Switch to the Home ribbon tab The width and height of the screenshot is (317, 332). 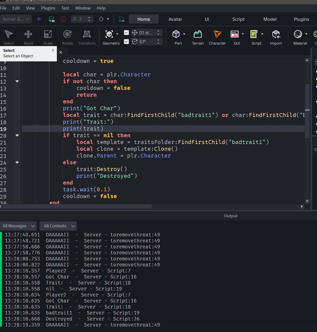click(x=144, y=19)
